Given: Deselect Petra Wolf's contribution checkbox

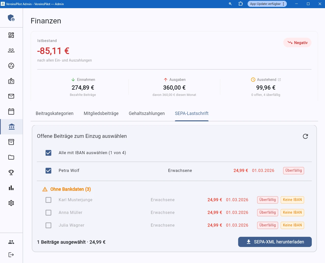Looking at the screenshot, I should pos(48,170).
